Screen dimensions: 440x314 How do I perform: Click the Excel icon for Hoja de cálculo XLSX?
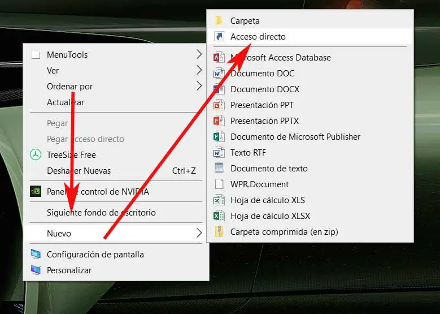click(219, 216)
